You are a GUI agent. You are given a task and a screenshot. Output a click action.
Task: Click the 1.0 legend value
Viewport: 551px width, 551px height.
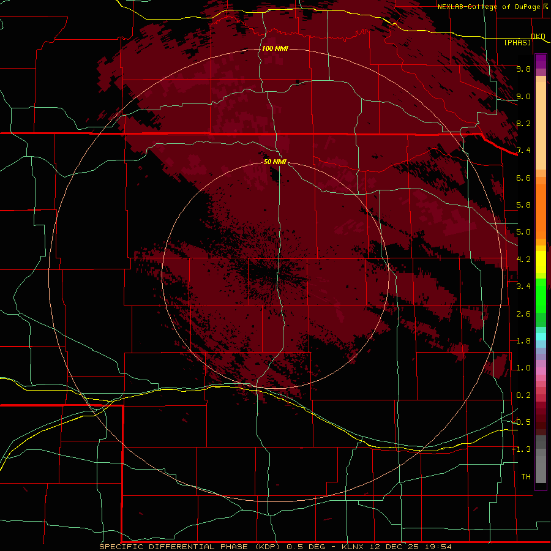pyautogui.click(x=523, y=368)
